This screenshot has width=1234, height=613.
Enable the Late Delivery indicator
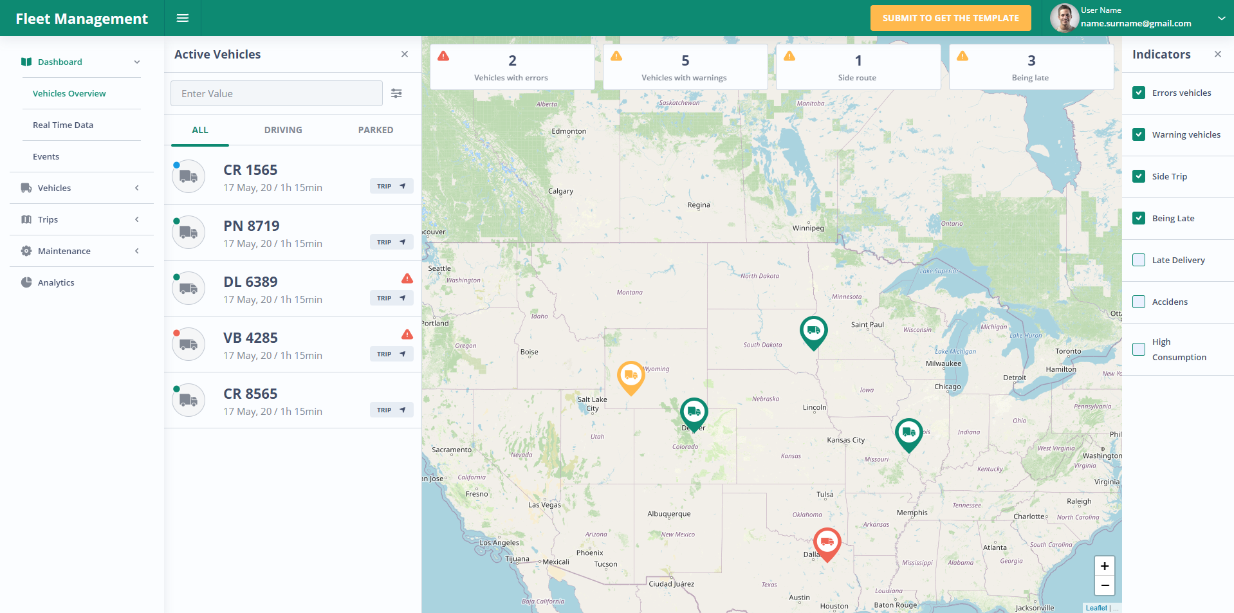[1139, 260]
